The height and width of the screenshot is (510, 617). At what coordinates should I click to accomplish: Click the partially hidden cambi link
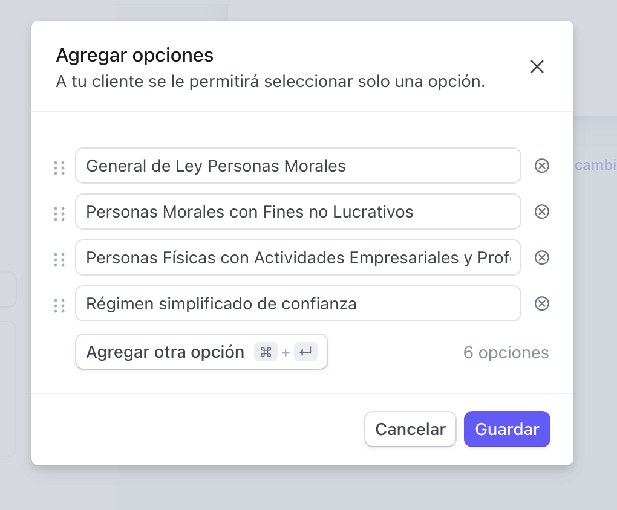click(595, 165)
